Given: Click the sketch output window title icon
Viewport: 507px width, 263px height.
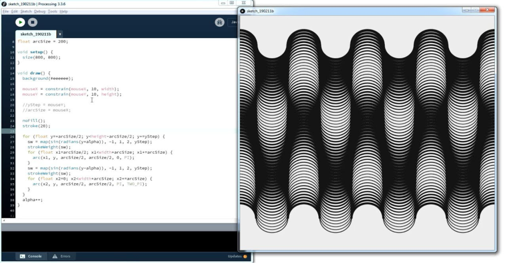Looking at the screenshot, I should [x=243, y=11].
